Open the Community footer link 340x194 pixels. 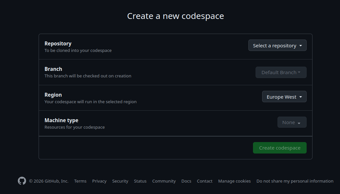(x=164, y=181)
